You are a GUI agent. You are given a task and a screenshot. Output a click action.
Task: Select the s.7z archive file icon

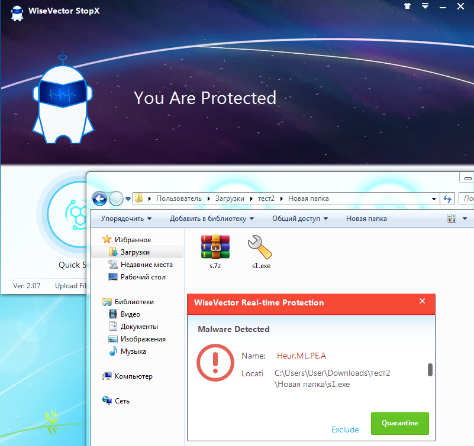coord(215,246)
